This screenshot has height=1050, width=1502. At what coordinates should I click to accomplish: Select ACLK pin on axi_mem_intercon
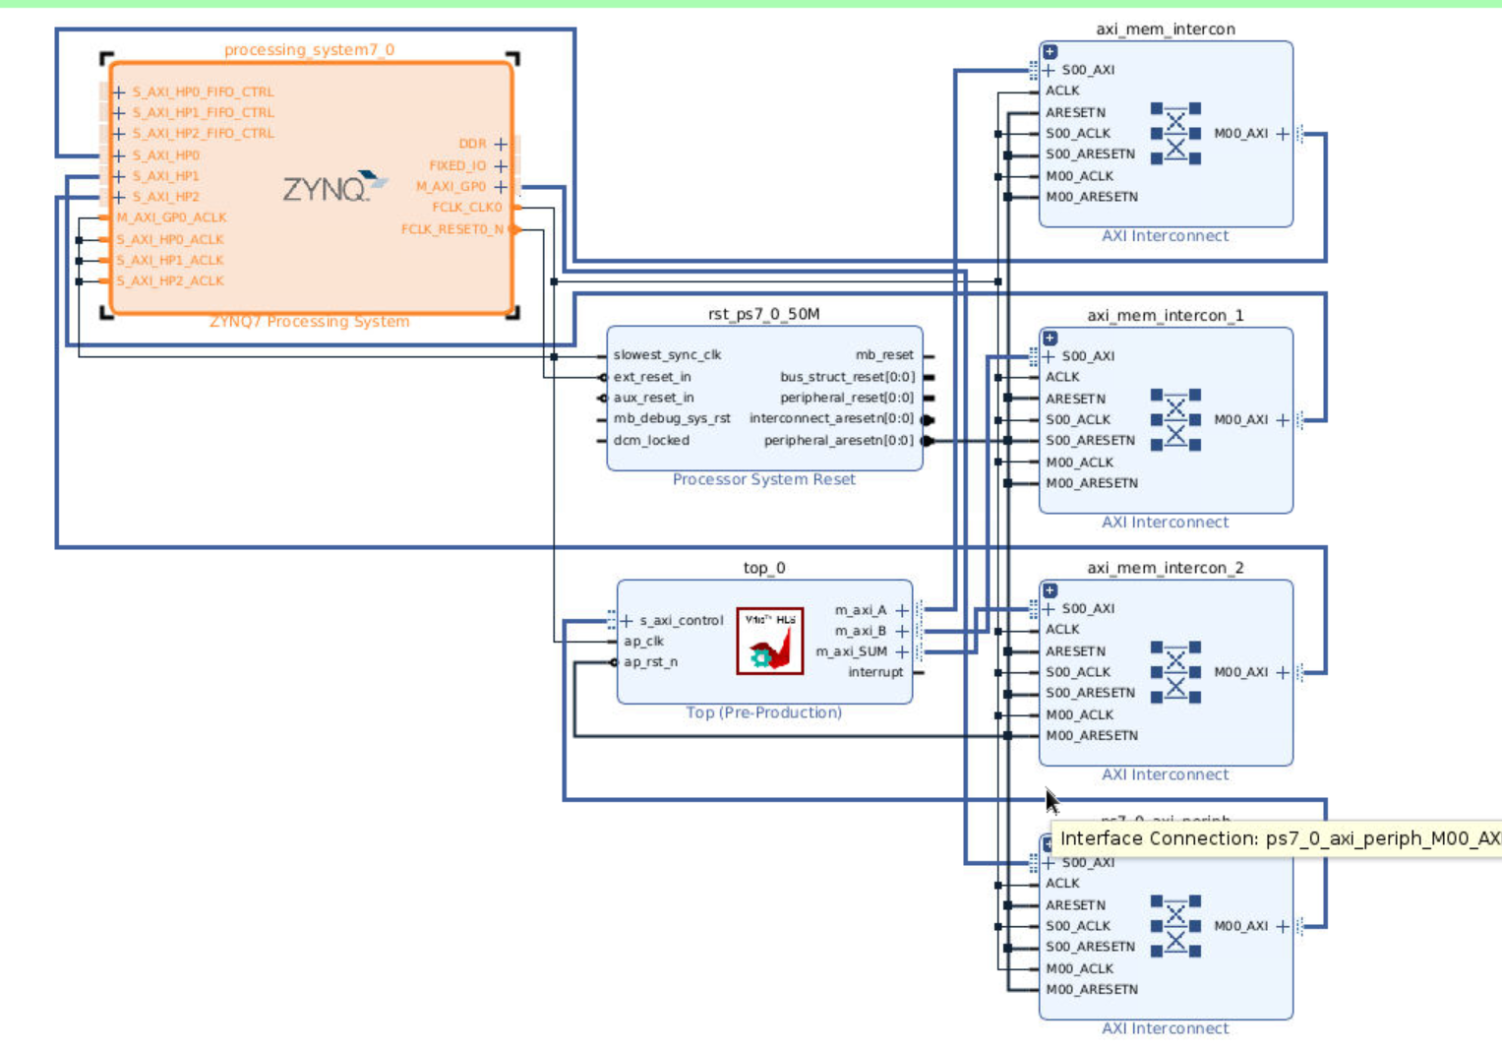click(1062, 91)
